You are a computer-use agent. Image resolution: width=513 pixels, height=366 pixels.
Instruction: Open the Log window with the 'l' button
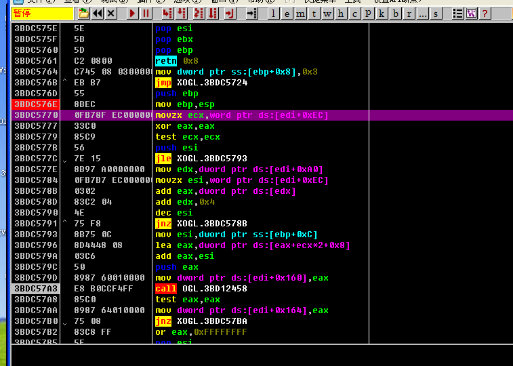[274, 14]
